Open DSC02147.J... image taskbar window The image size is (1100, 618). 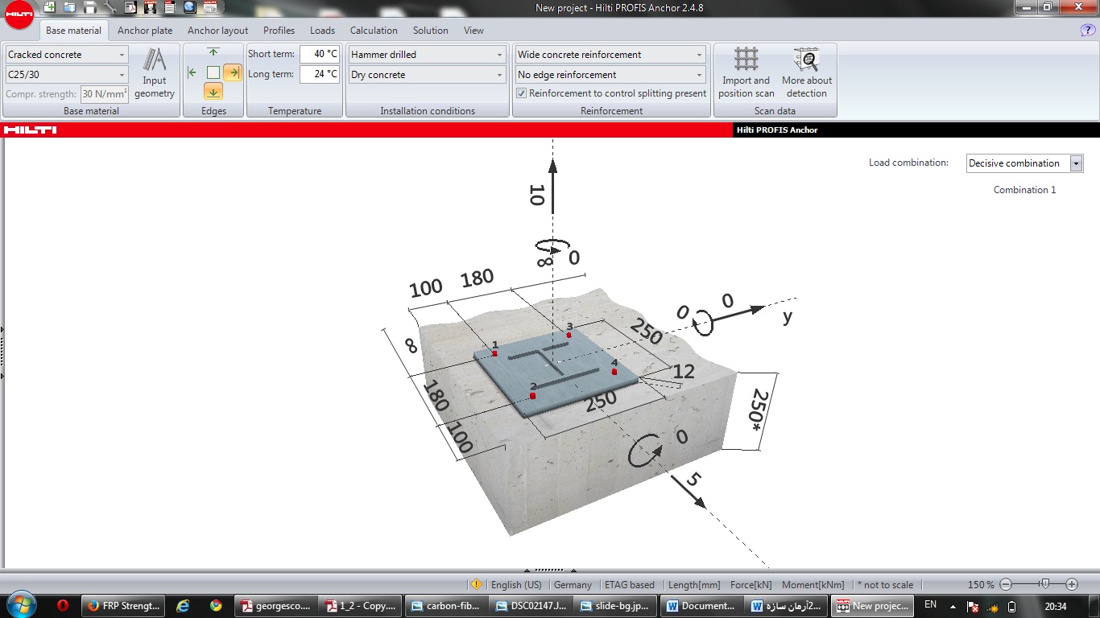531,606
